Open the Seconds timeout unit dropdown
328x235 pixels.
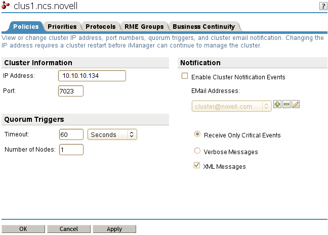click(112, 134)
